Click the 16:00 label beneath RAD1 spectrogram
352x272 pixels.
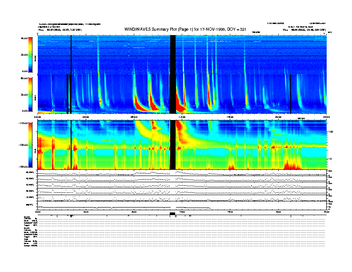(230, 117)
